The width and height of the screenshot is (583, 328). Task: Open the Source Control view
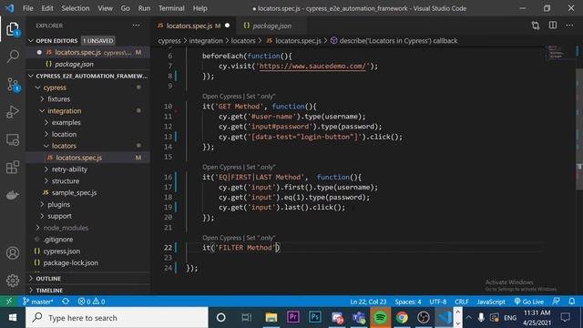click(x=13, y=85)
